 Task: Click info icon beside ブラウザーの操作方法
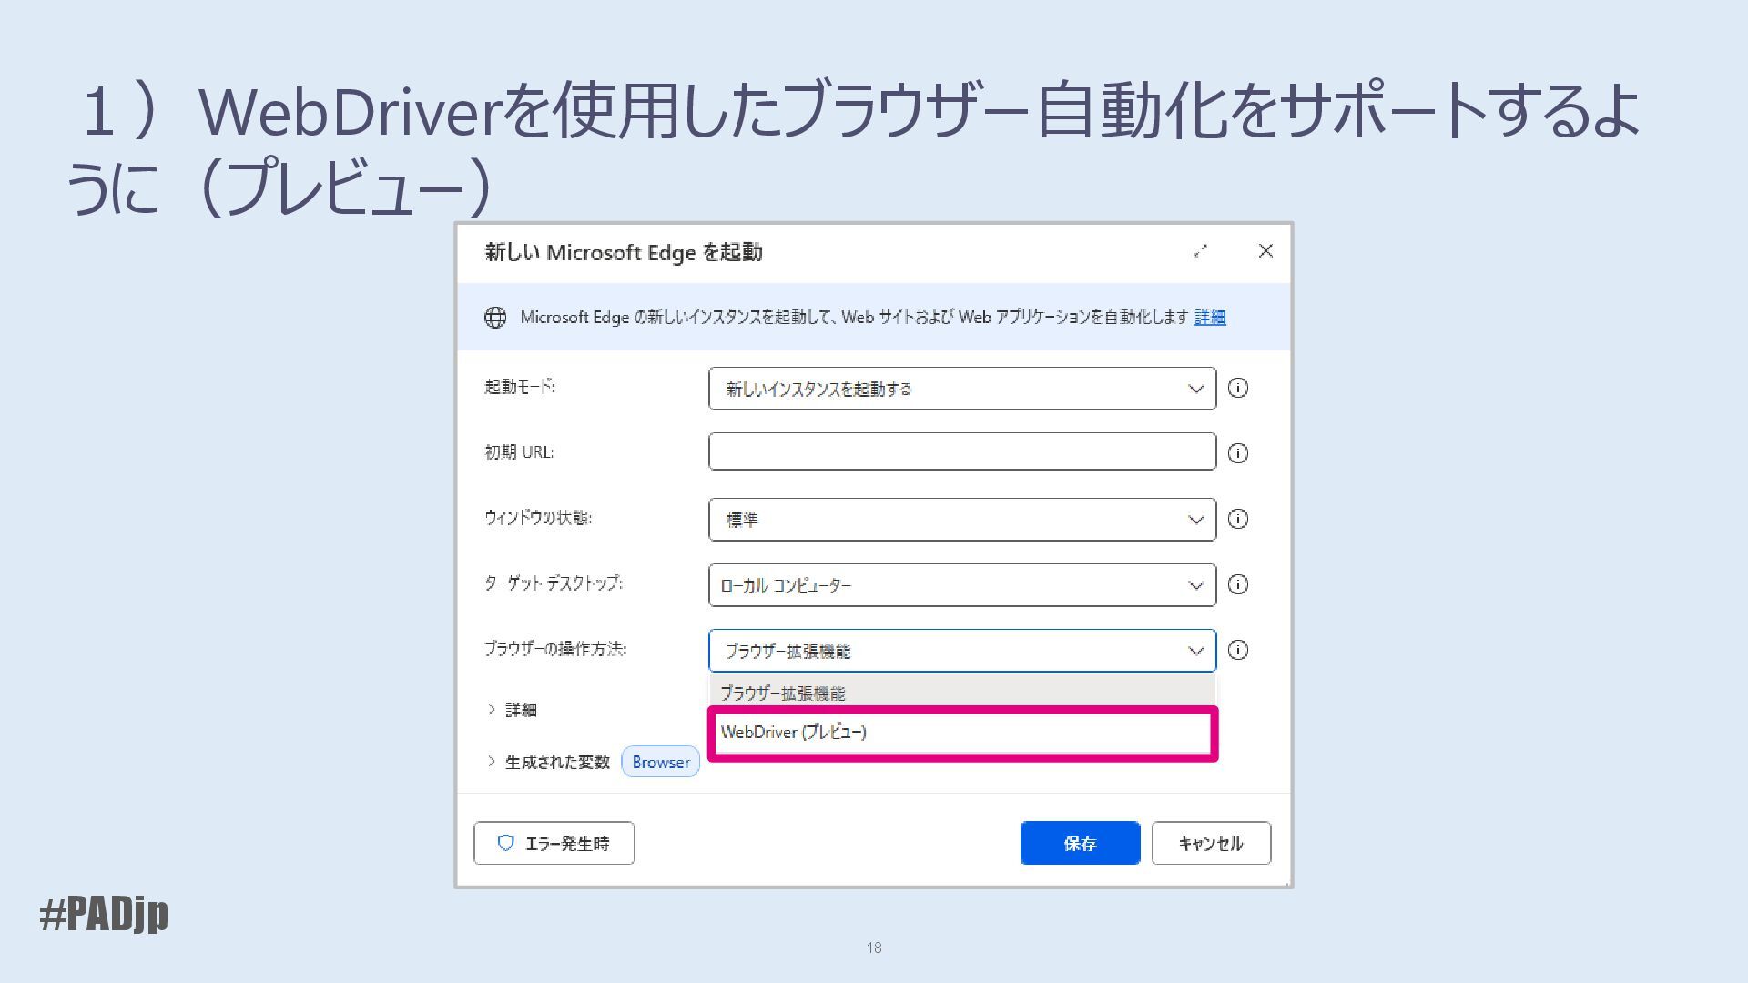click(1237, 650)
